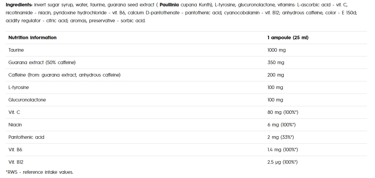375x178 pixels.
Task: Click the "Vit. C" row label
Action: pyautogui.click(x=14, y=112)
